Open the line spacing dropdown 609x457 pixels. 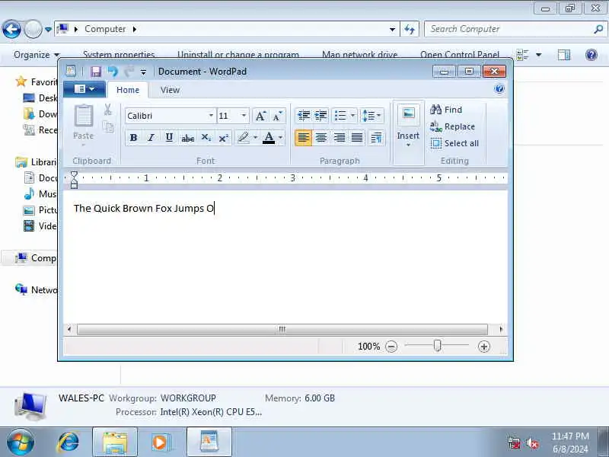click(x=371, y=116)
